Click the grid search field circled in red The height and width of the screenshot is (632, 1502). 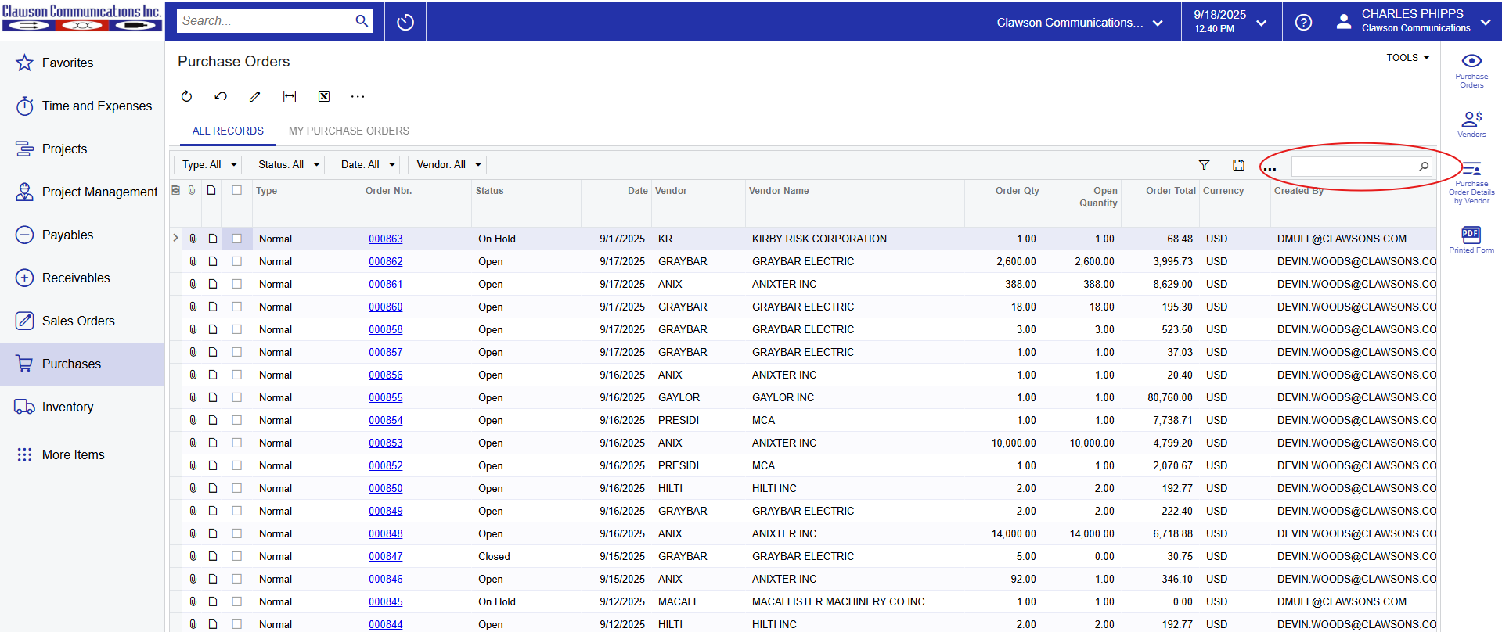1353,166
